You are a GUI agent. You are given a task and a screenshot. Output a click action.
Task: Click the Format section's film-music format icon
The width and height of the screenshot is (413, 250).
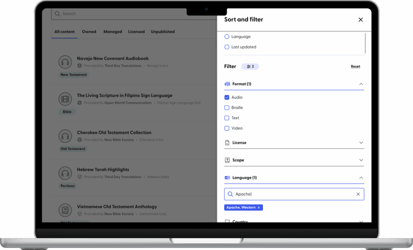pos(228,84)
